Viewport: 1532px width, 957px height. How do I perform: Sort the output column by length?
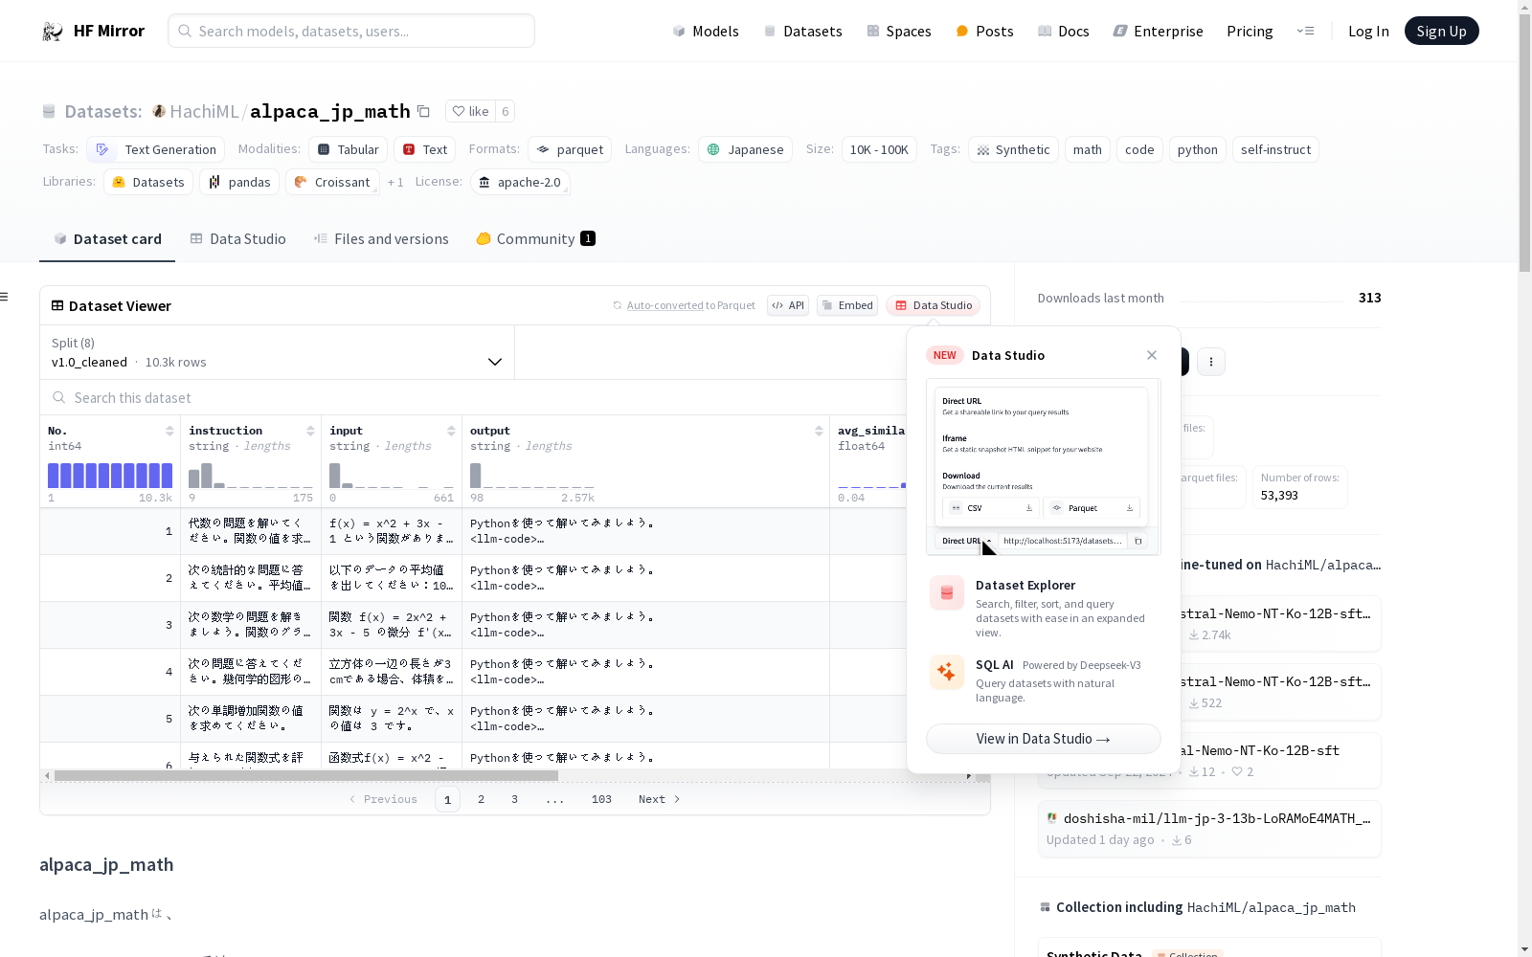[819, 430]
